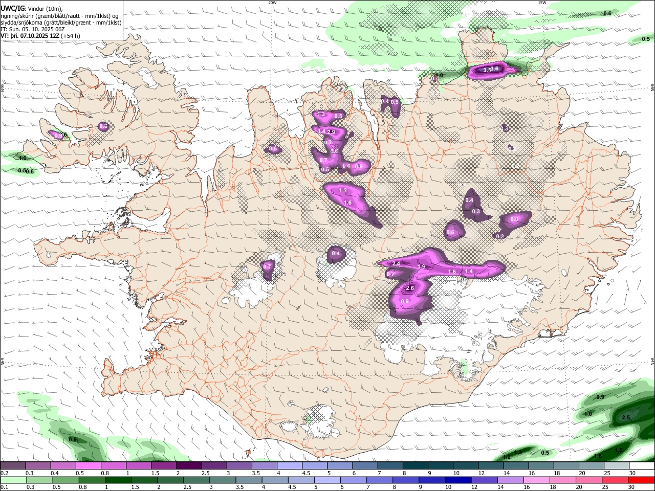The width and height of the screenshot is (655, 491).
Task: Select the crimson 25 swatch in bottom legend row
Action: [616, 480]
